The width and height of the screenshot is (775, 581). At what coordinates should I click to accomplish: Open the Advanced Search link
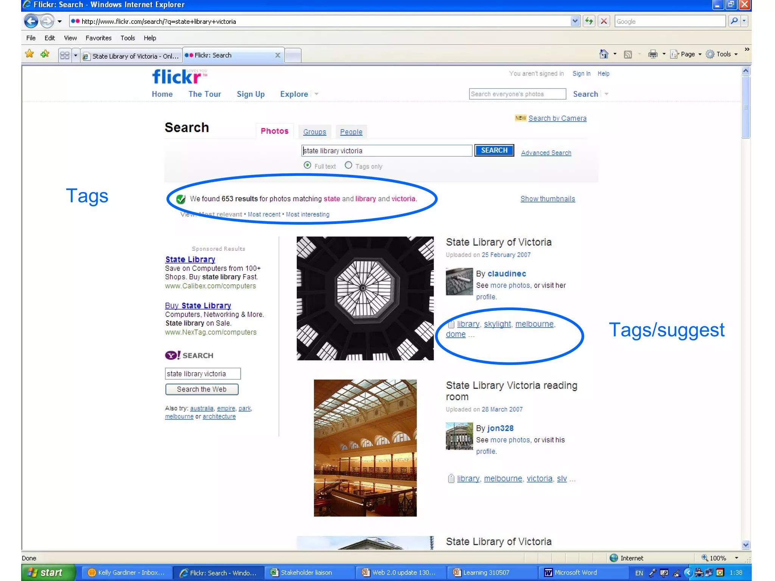(546, 153)
